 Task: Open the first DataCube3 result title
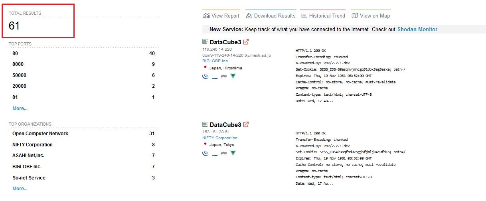pos(225,42)
